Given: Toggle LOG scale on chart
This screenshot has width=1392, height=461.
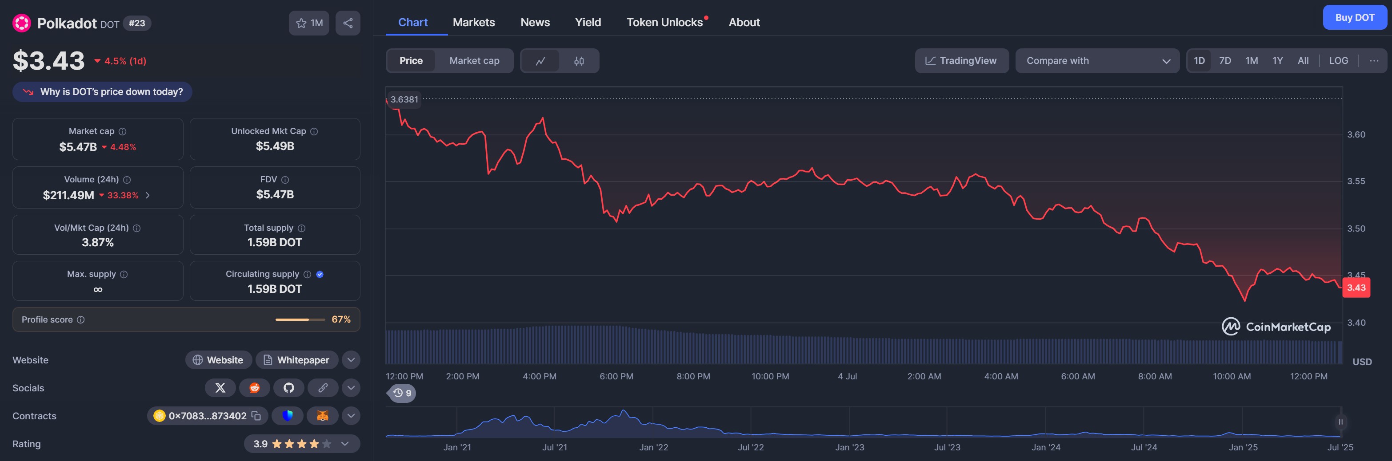Looking at the screenshot, I should [1339, 61].
